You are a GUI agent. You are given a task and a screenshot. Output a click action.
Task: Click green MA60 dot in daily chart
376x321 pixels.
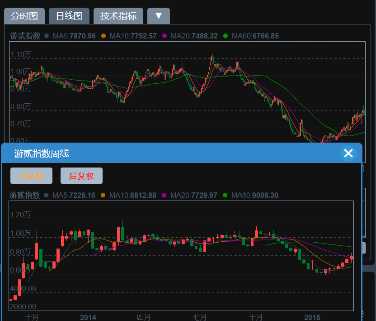226,36
